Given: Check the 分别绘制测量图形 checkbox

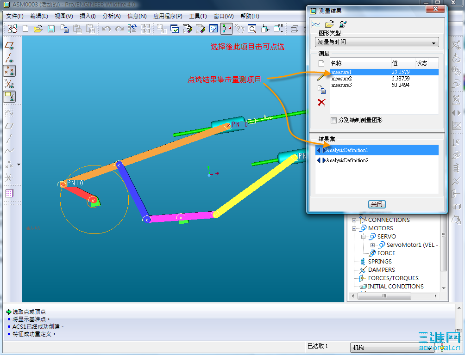Looking at the screenshot, I should click(x=333, y=120).
